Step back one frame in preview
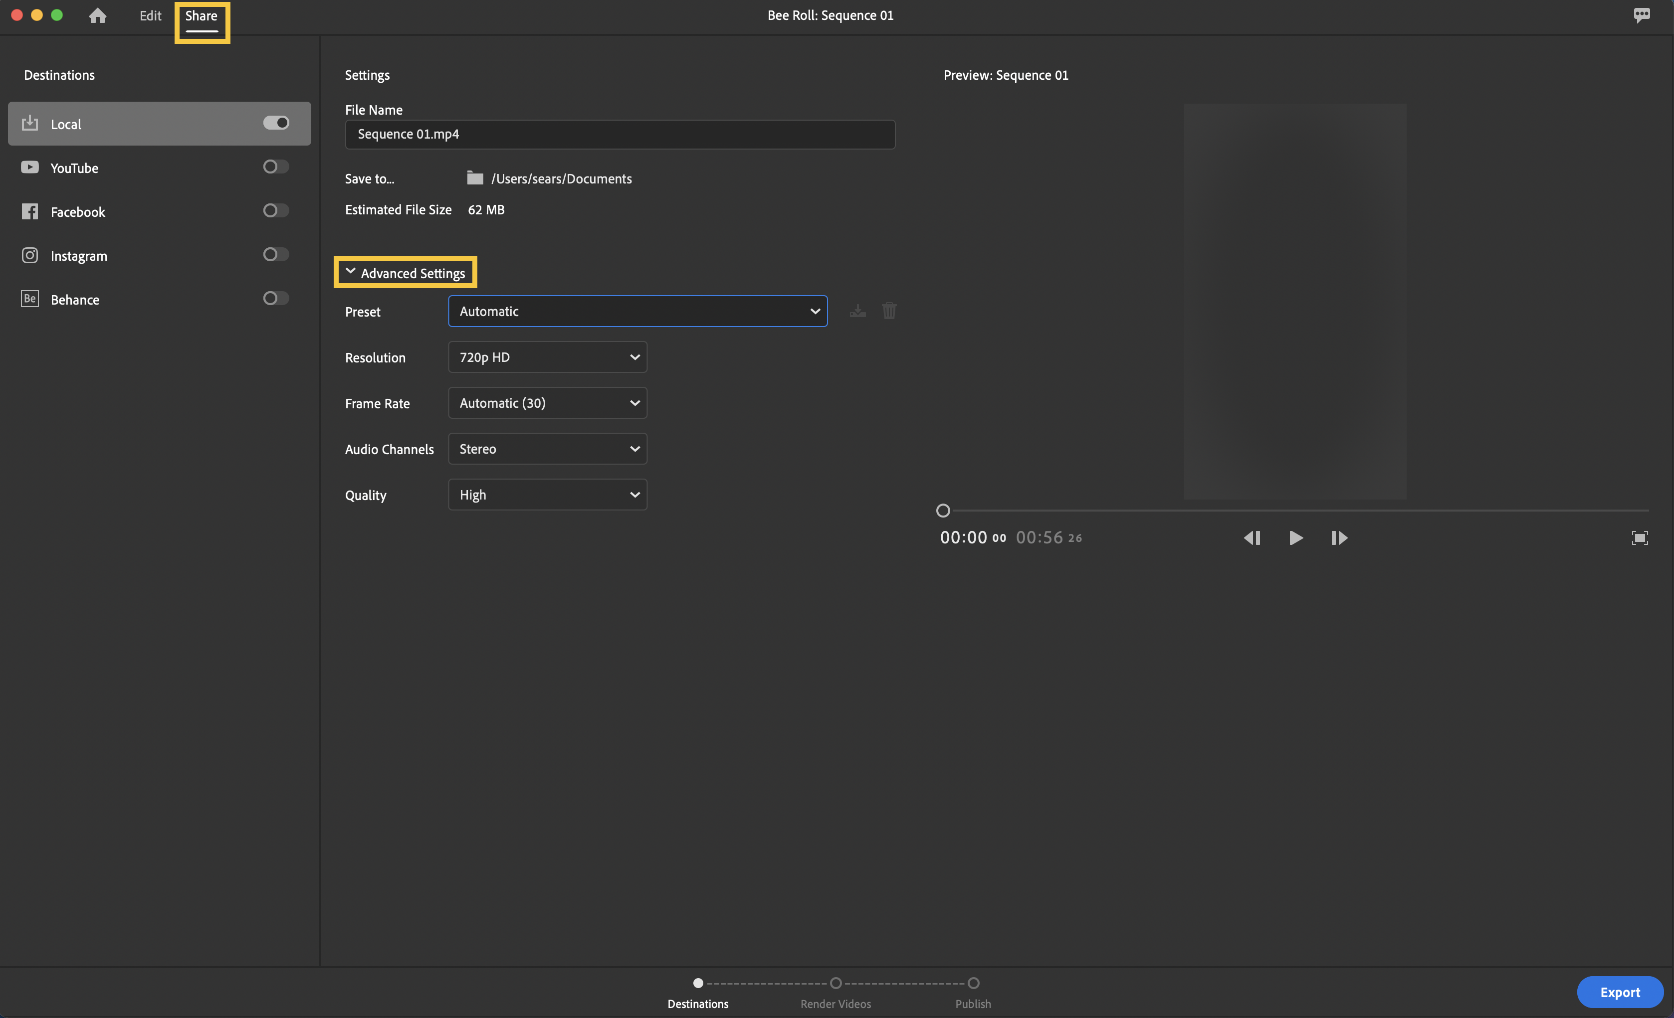This screenshot has height=1018, width=1674. point(1252,538)
